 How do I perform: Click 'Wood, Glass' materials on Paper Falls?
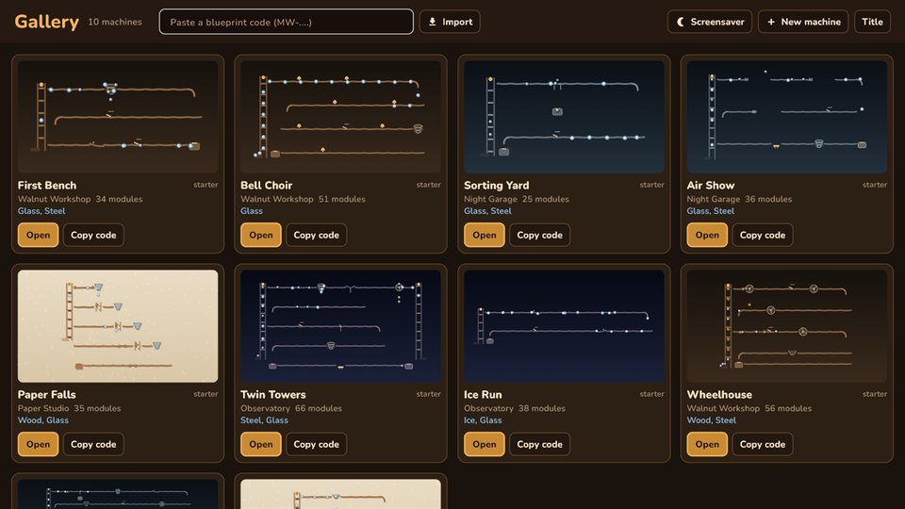[43, 420]
